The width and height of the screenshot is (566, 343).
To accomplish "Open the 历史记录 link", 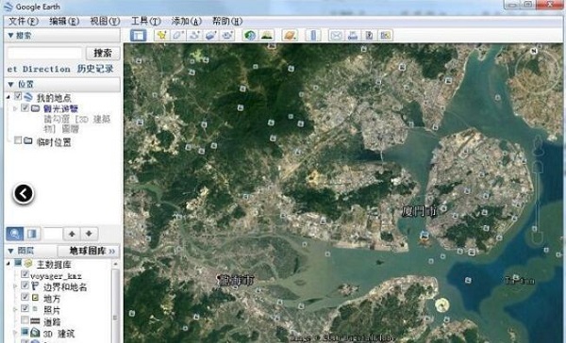I will (95, 69).
